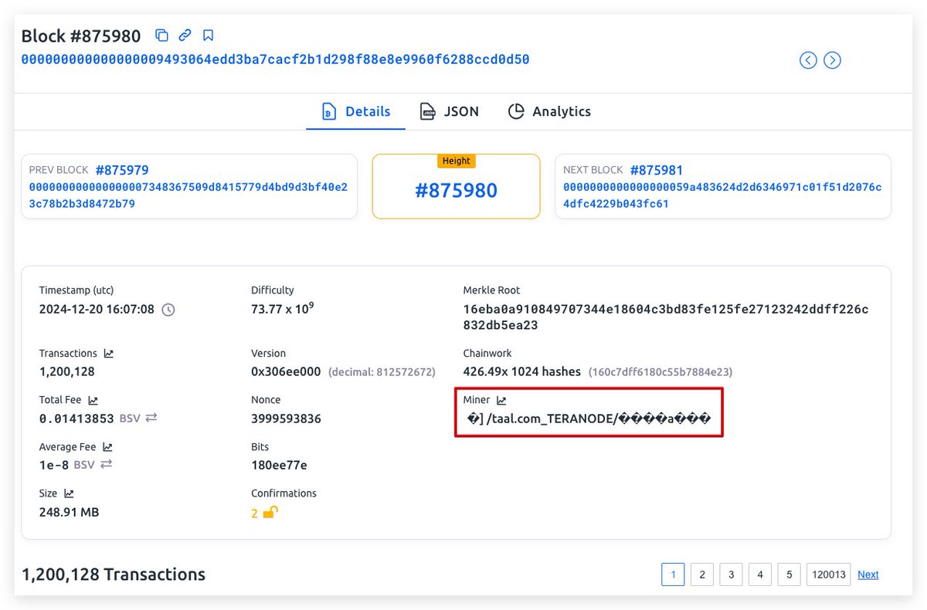Select the Details tab
Image resolution: width=927 pixels, height=610 pixels.
pyautogui.click(x=355, y=111)
